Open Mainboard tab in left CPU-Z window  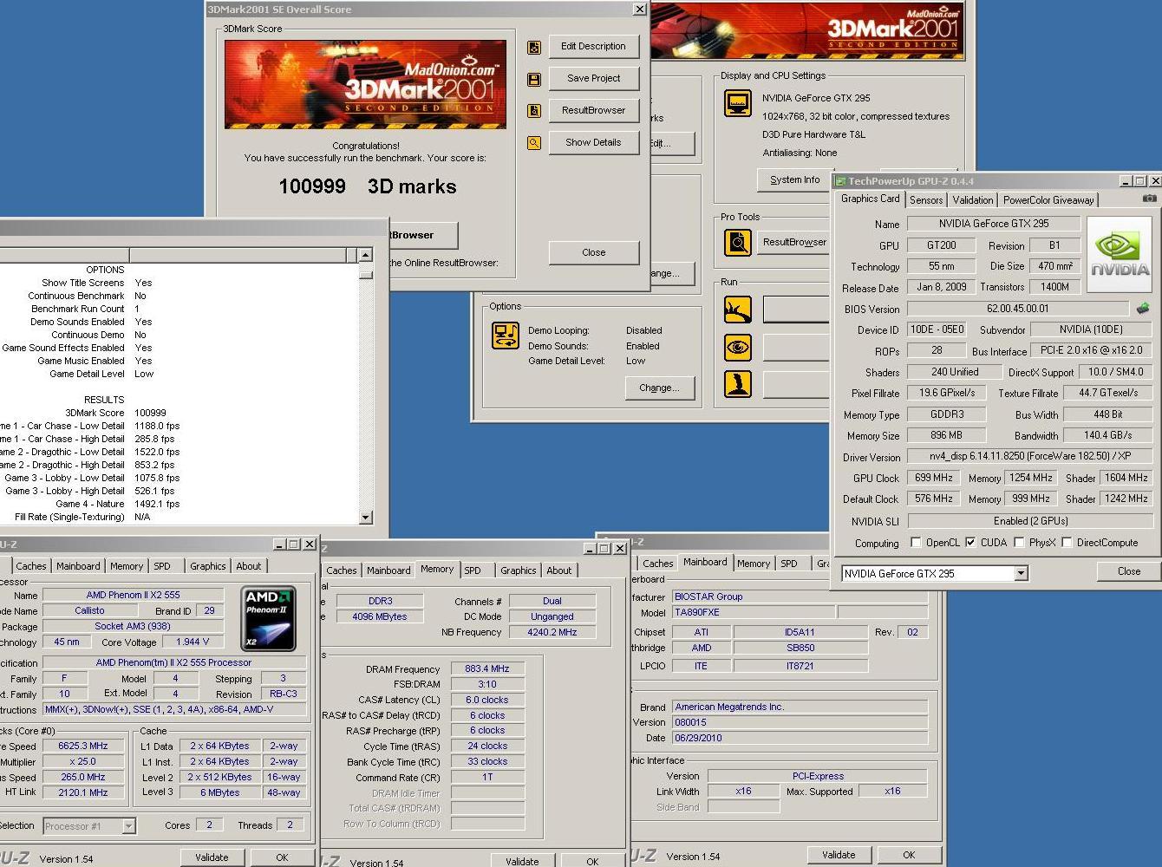click(x=78, y=566)
